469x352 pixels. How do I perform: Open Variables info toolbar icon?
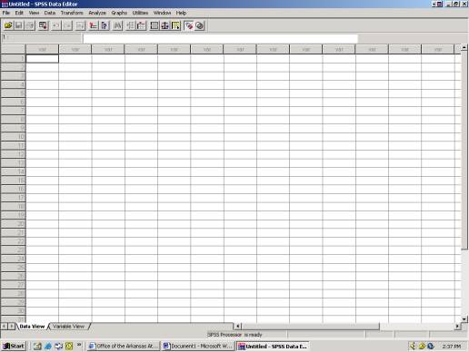105,25
